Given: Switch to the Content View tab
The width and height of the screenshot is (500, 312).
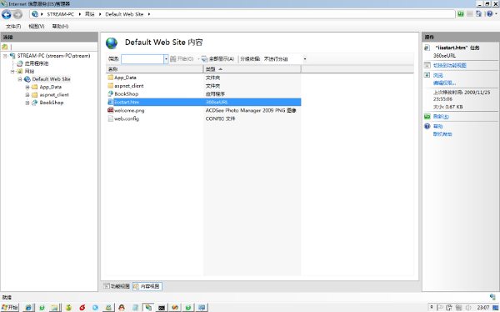Looking at the screenshot, I should click(x=147, y=286).
